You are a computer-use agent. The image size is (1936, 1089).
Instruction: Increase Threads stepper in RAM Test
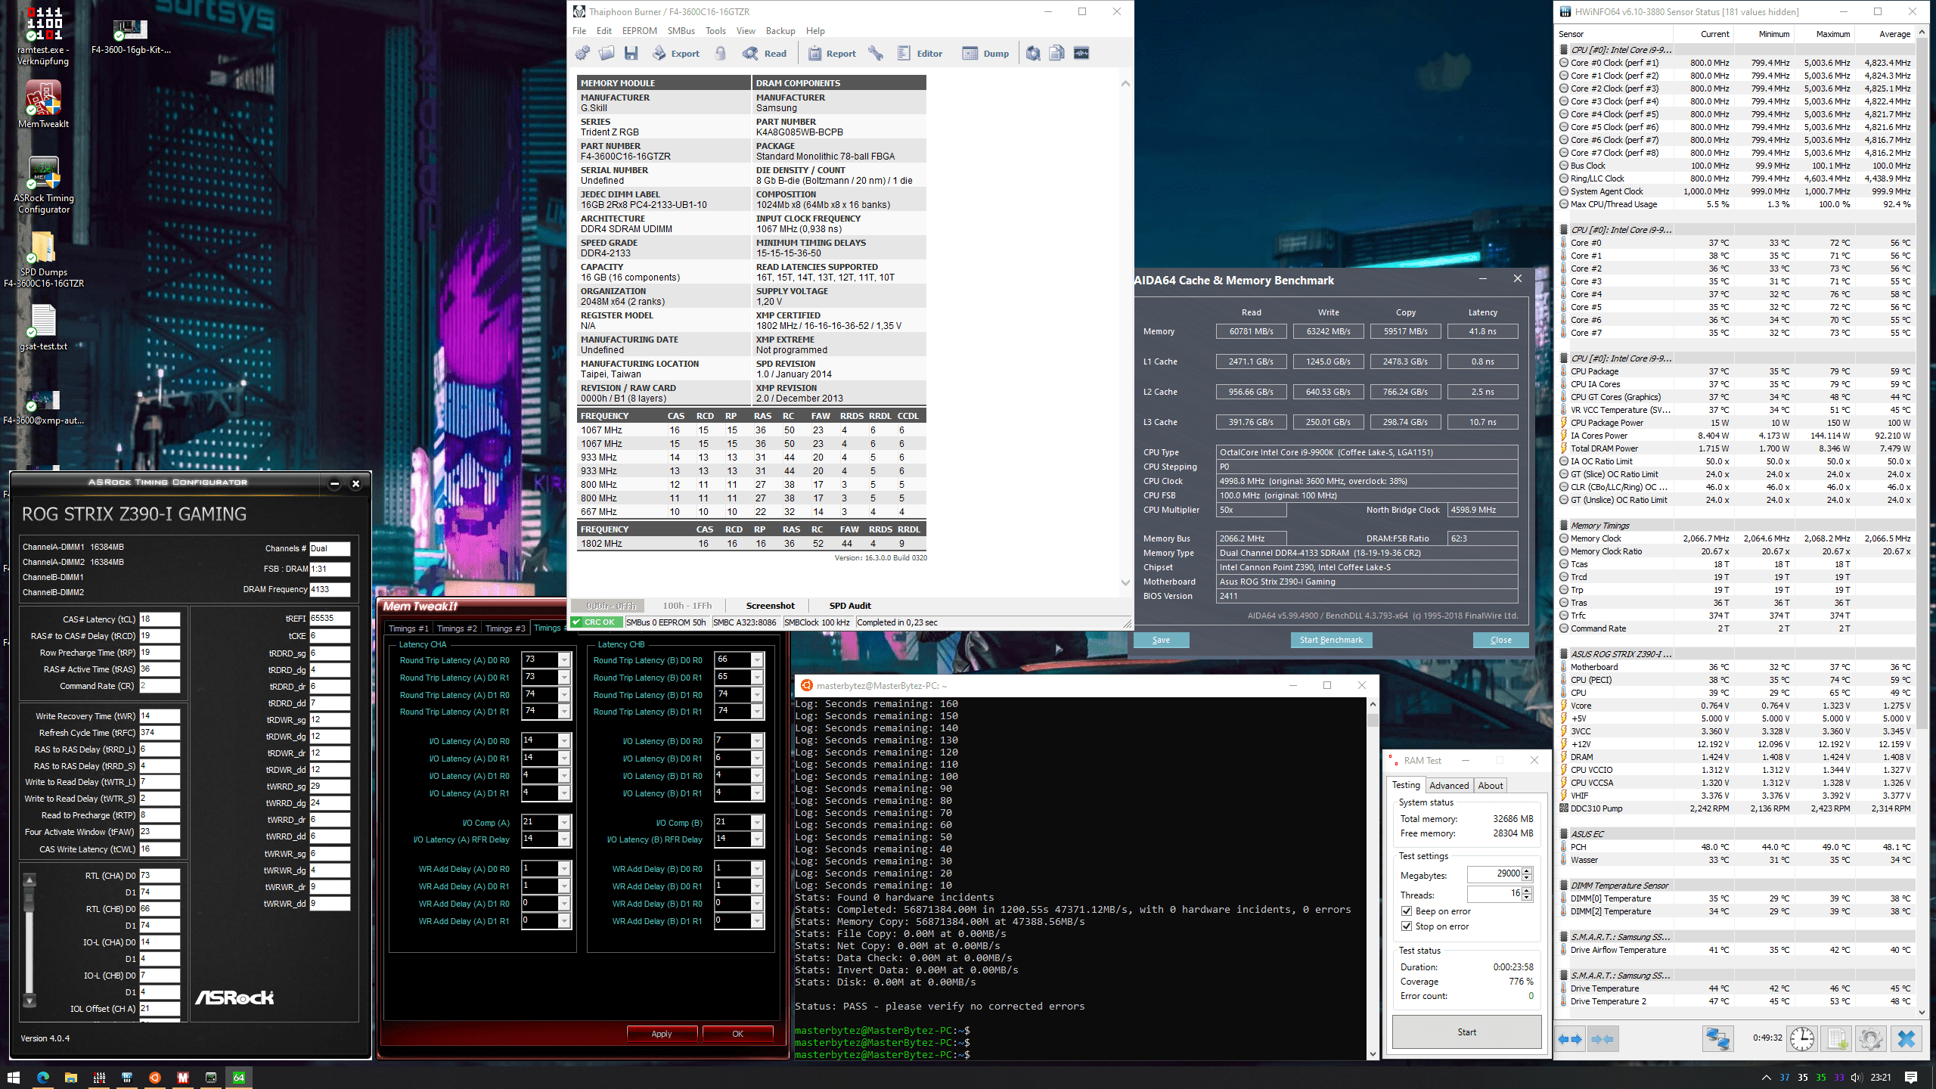1527,890
